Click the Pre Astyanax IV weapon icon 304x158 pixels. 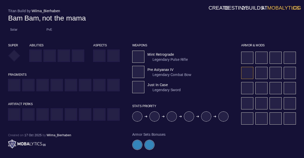138,72
